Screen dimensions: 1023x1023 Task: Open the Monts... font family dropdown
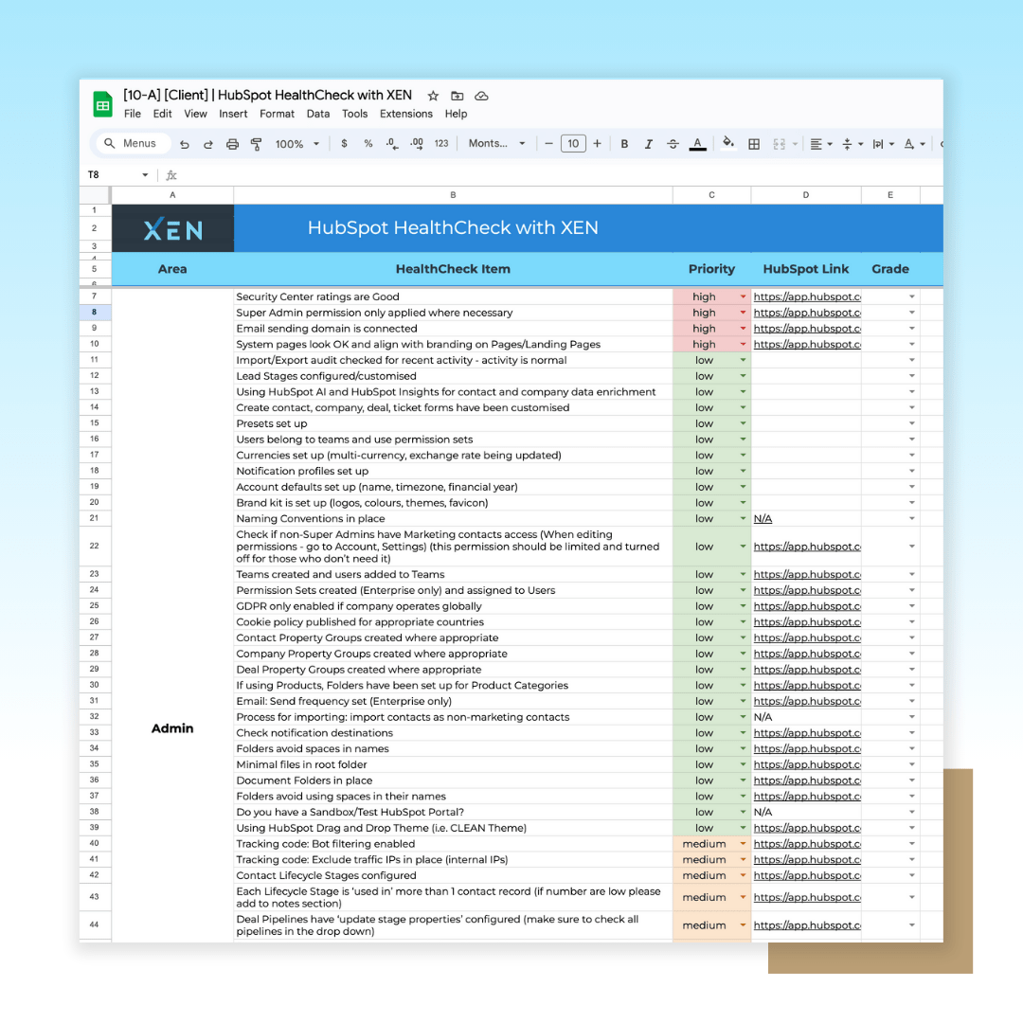(496, 144)
